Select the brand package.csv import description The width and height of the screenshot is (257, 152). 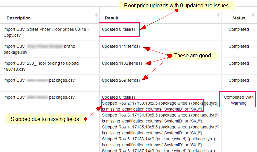click(39, 49)
